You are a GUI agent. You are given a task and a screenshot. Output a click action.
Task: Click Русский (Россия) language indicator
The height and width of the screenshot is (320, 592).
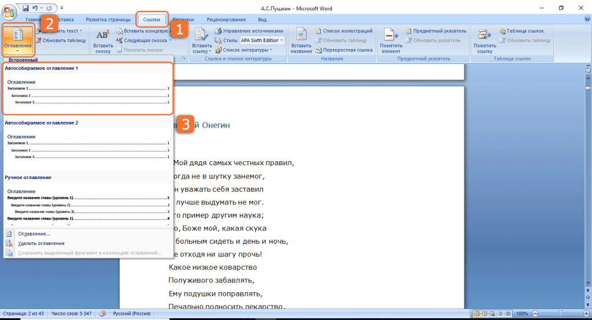click(132, 314)
